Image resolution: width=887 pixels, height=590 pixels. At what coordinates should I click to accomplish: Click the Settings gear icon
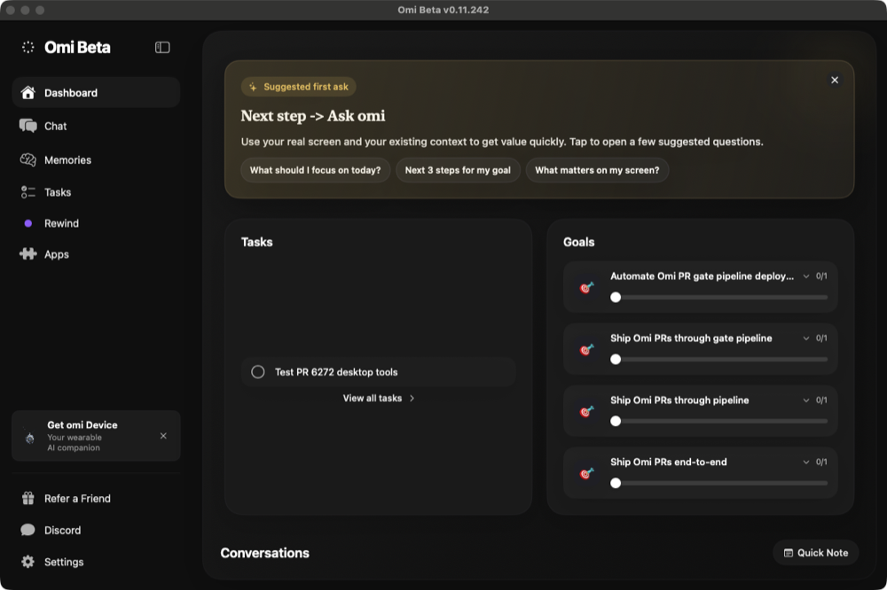coord(27,562)
